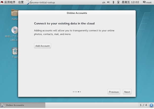
Task: Click the Bluetooth icon in top panel
Action: pos(113,2)
